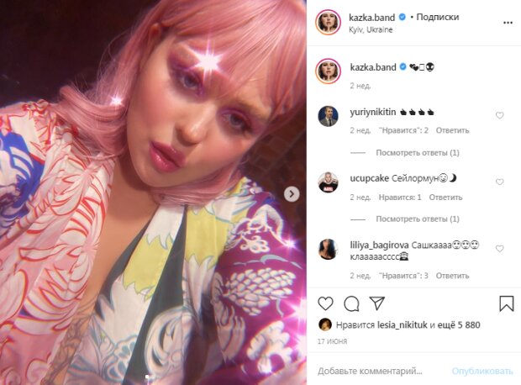Click the Подписки following button

tap(438, 17)
